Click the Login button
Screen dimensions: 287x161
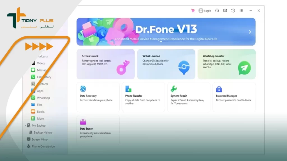point(205,11)
